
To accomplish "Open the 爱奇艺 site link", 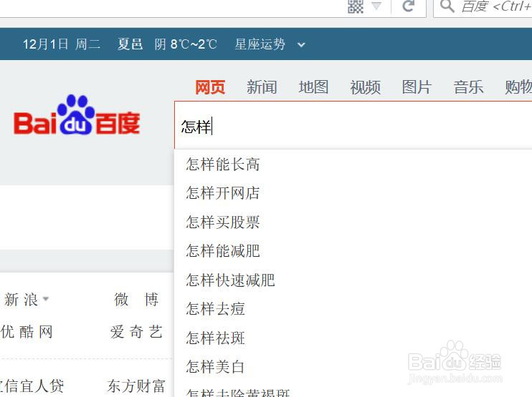I will (x=136, y=332).
